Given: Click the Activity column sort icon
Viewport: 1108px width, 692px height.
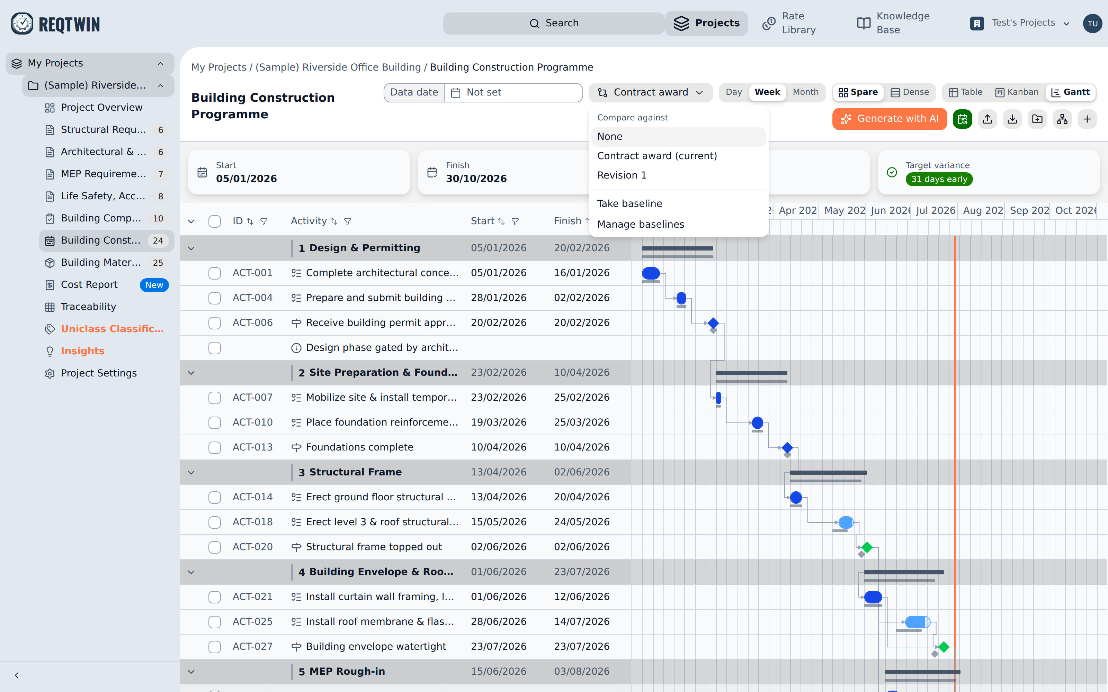Looking at the screenshot, I should [x=334, y=221].
